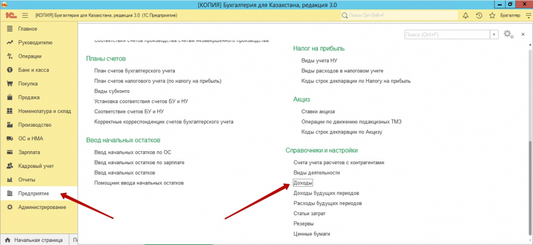Open Банк и касса section
Viewport: 533px width, 245px height.
click(x=39, y=70)
